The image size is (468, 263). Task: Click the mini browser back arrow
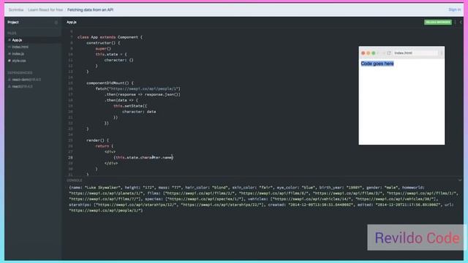click(x=379, y=53)
